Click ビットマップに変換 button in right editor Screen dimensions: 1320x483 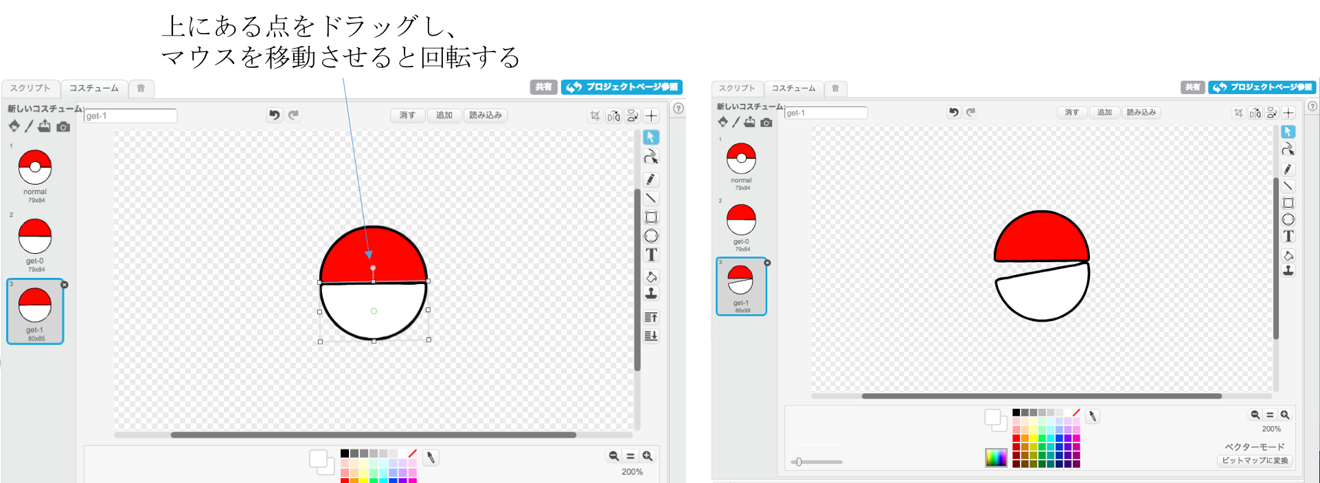pyautogui.click(x=1255, y=461)
